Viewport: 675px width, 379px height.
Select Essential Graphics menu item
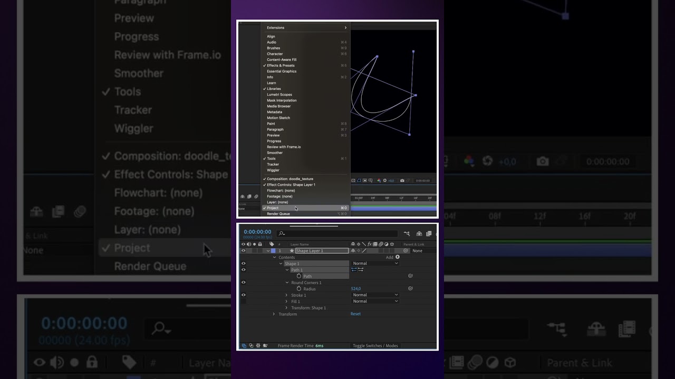pos(306,71)
